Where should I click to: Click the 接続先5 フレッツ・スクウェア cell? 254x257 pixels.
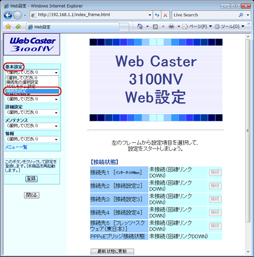119,226
